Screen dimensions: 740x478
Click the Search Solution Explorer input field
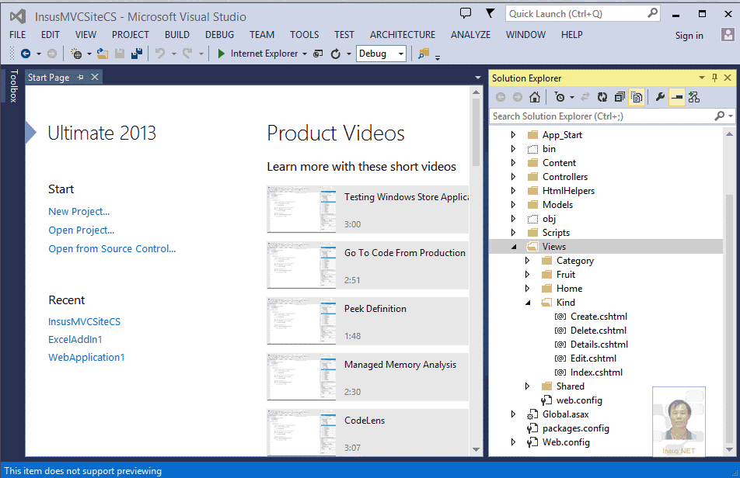click(602, 116)
